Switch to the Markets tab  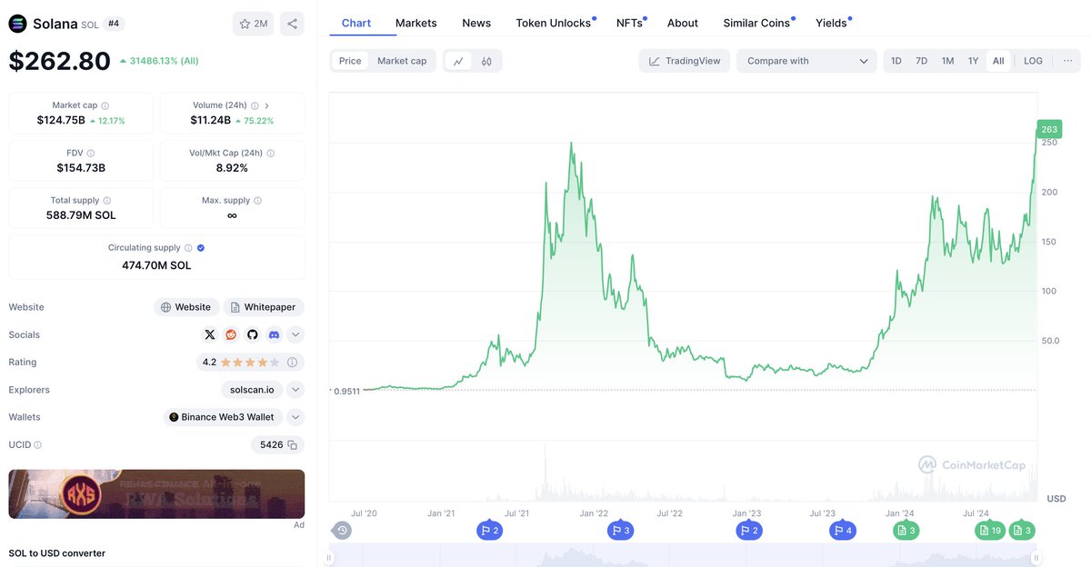[x=415, y=23]
